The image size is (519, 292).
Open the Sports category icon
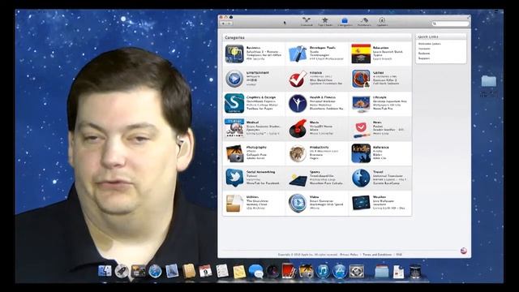tap(298, 179)
